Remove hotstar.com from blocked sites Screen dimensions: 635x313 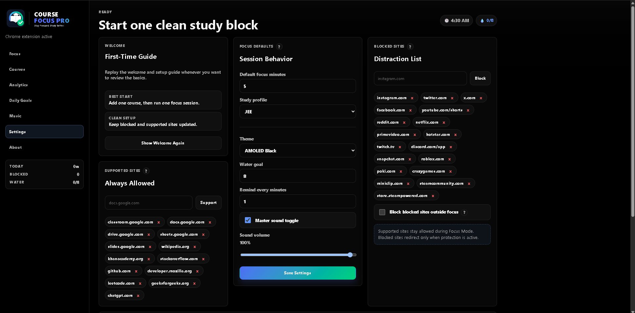(455, 135)
